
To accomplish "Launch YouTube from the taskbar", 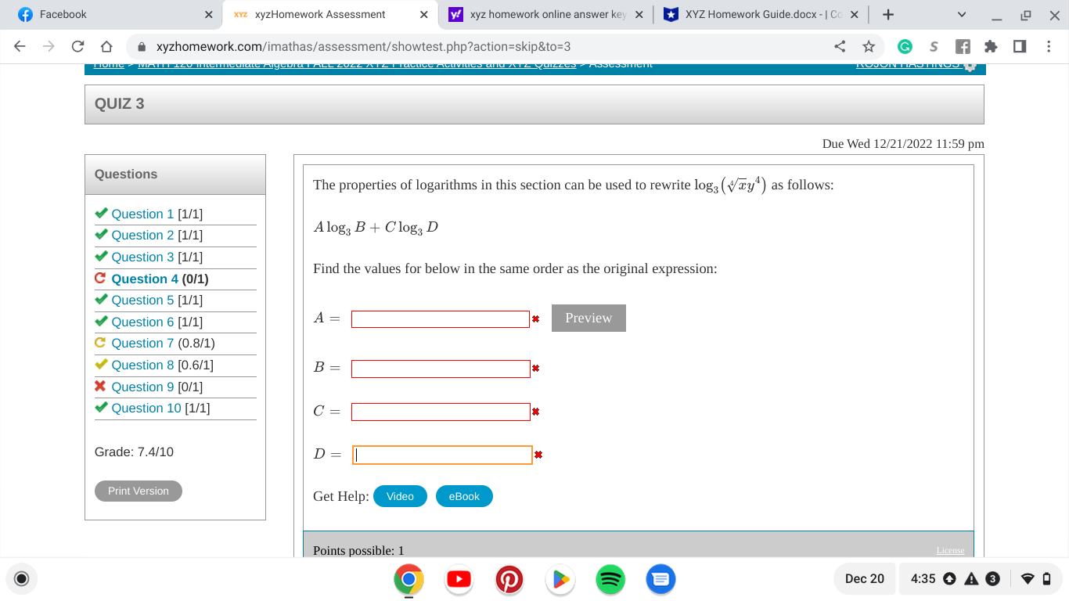I will pos(459,579).
